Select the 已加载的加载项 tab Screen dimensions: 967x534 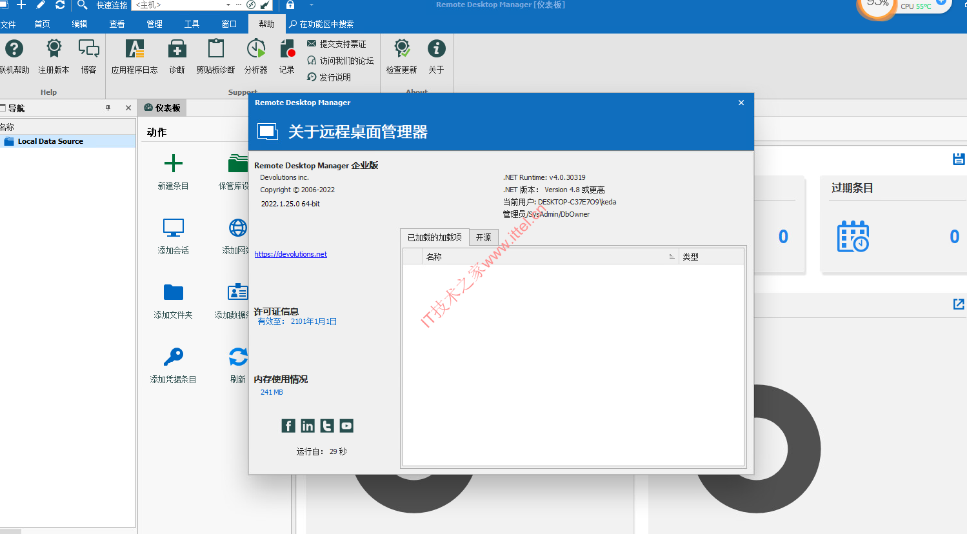[434, 237]
